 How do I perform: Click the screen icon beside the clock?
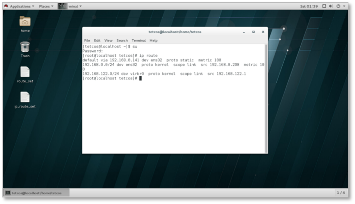click(324, 6)
